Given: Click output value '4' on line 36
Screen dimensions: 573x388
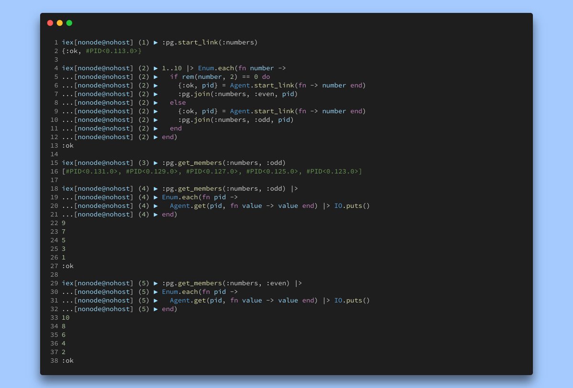Looking at the screenshot, I should [64, 343].
